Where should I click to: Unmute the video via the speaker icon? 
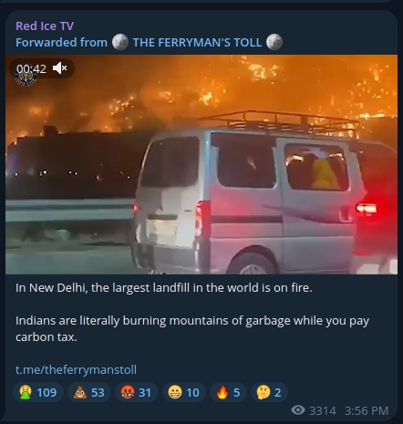[59, 68]
